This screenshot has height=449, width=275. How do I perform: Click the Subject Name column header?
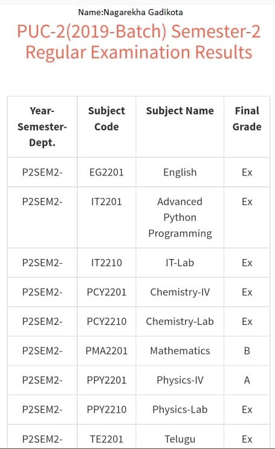(180, 111)
